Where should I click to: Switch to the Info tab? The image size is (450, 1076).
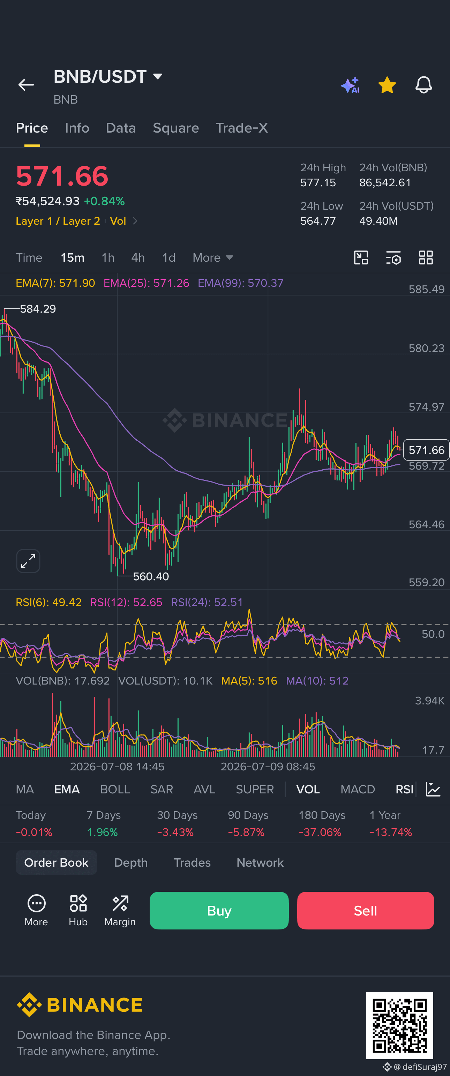point(77,128)
